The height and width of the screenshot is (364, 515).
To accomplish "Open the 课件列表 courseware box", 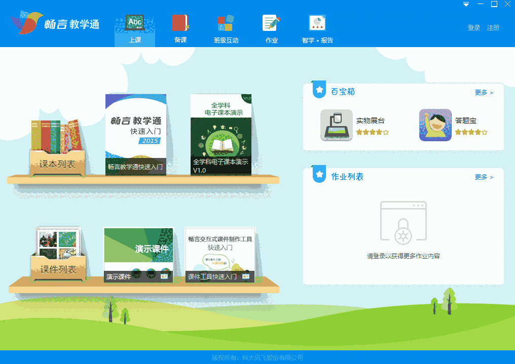I will click(x=58, y=255).
